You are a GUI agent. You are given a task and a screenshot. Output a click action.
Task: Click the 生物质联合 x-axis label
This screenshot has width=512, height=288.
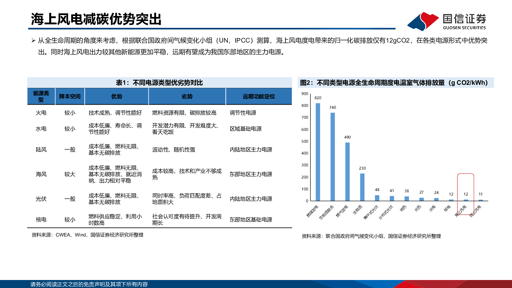(326, 212)
